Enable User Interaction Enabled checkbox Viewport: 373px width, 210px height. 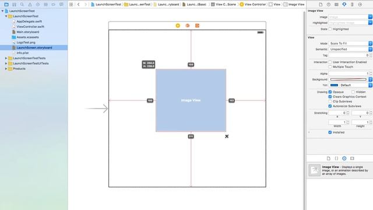330,62
